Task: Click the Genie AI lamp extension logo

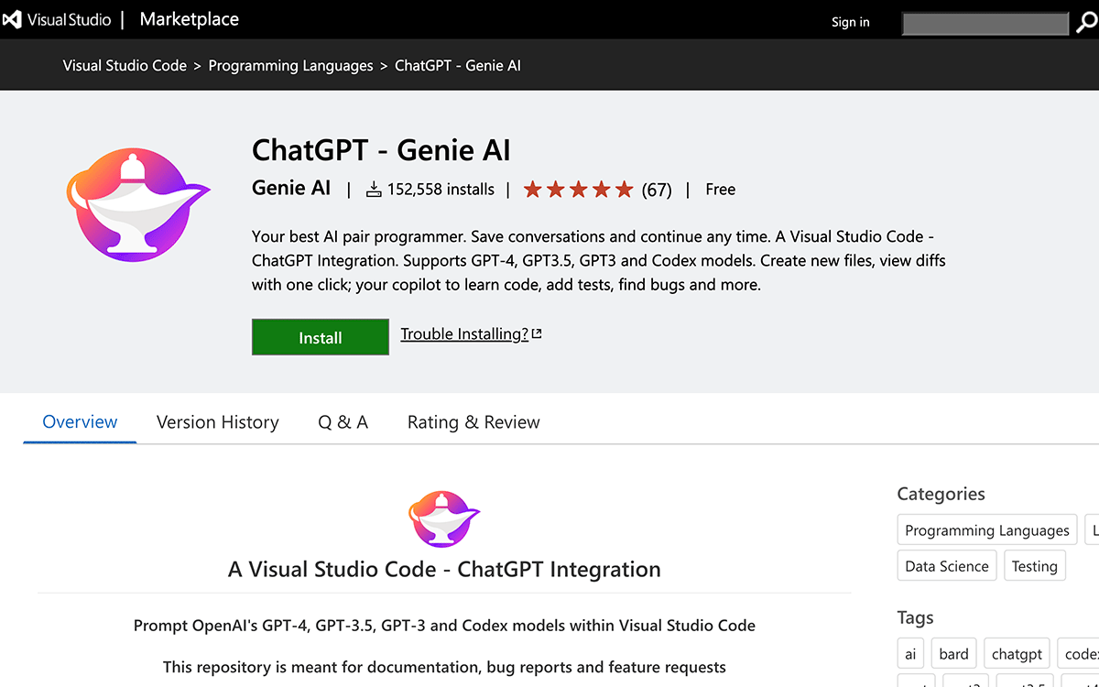Action: [137, 203]
